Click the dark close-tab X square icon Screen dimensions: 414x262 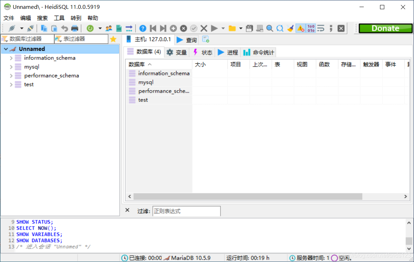(x=341, y=28)
